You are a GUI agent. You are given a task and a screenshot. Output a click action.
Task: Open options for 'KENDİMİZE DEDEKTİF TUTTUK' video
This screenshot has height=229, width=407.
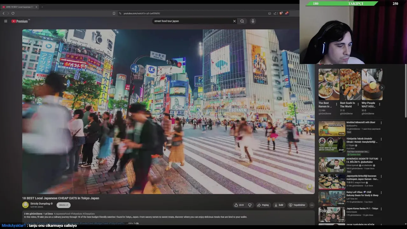[381, 159]
